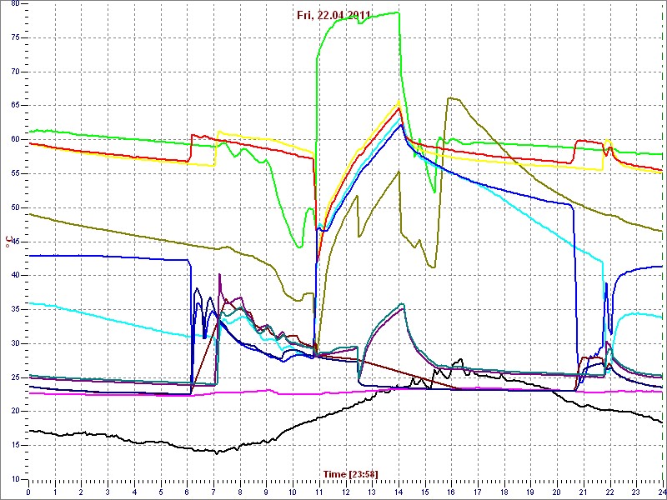
Task: Click hour 8 on the time axis
Action: click(x=240, y=492)
